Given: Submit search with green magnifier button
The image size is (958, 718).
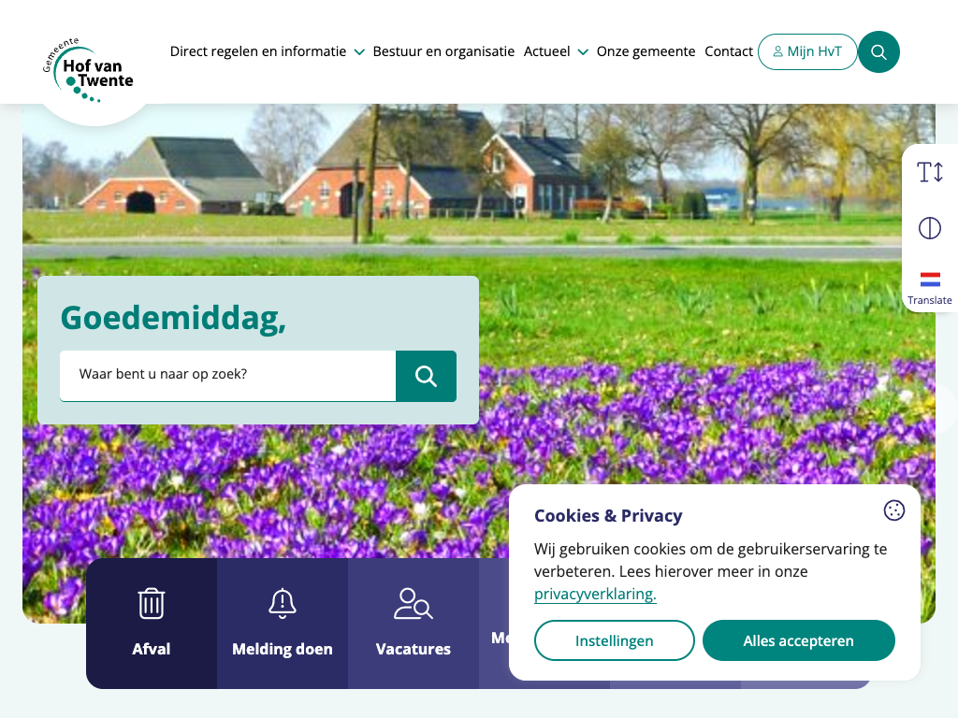Looking at the screenshot, I should click(426, 376).
